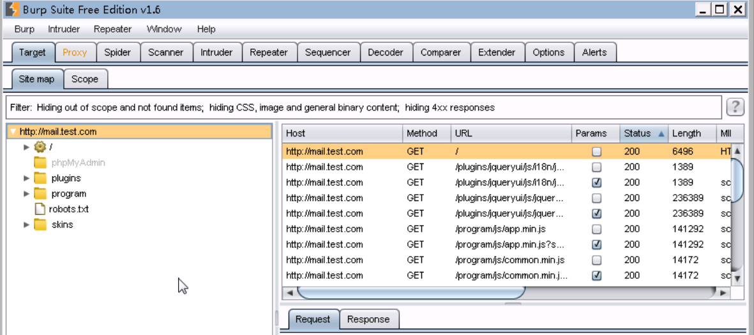Click the vertical scrollbar thumb in table
The height and width of the screenshot is (335, 754).
[737, 181]
